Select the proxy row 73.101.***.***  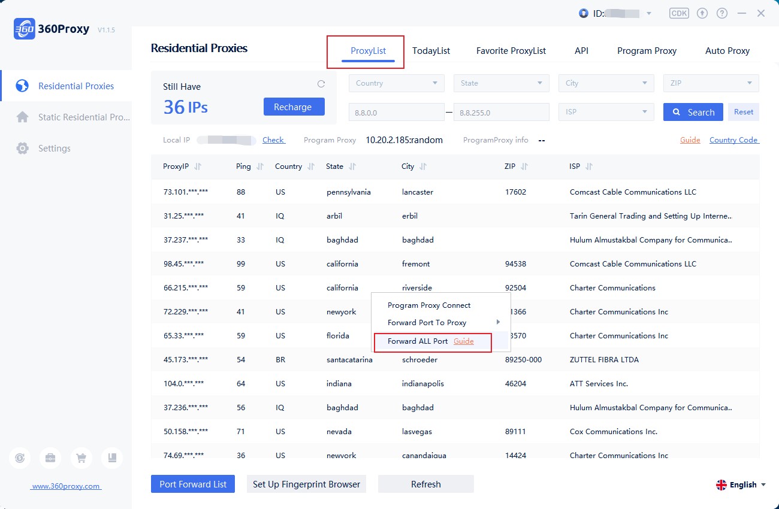tap(455, 192)
